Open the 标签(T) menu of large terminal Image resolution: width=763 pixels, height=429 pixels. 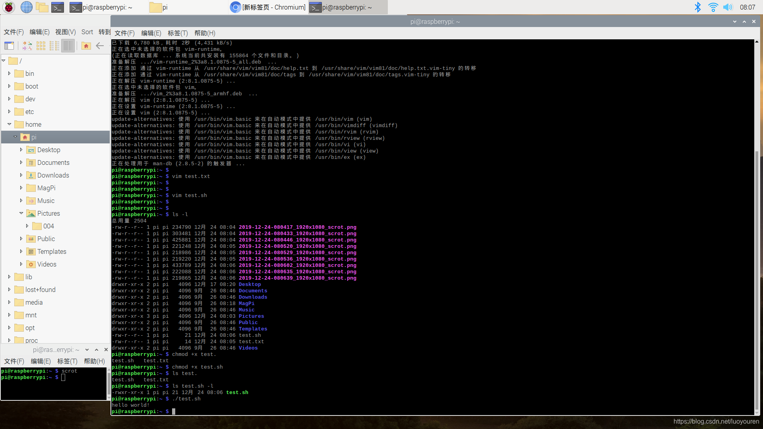tap(177, 33)
